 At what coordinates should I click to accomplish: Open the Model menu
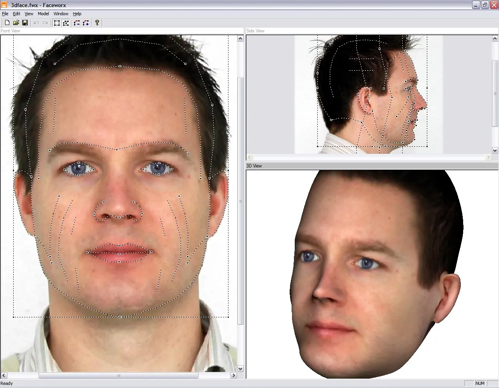coord(43,14)
